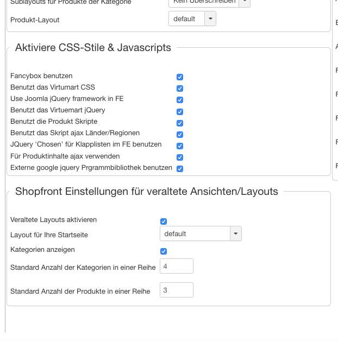Uncheck the Fancybox benutzen checkbox
The image size is (338, 342).
pos(180,77)
